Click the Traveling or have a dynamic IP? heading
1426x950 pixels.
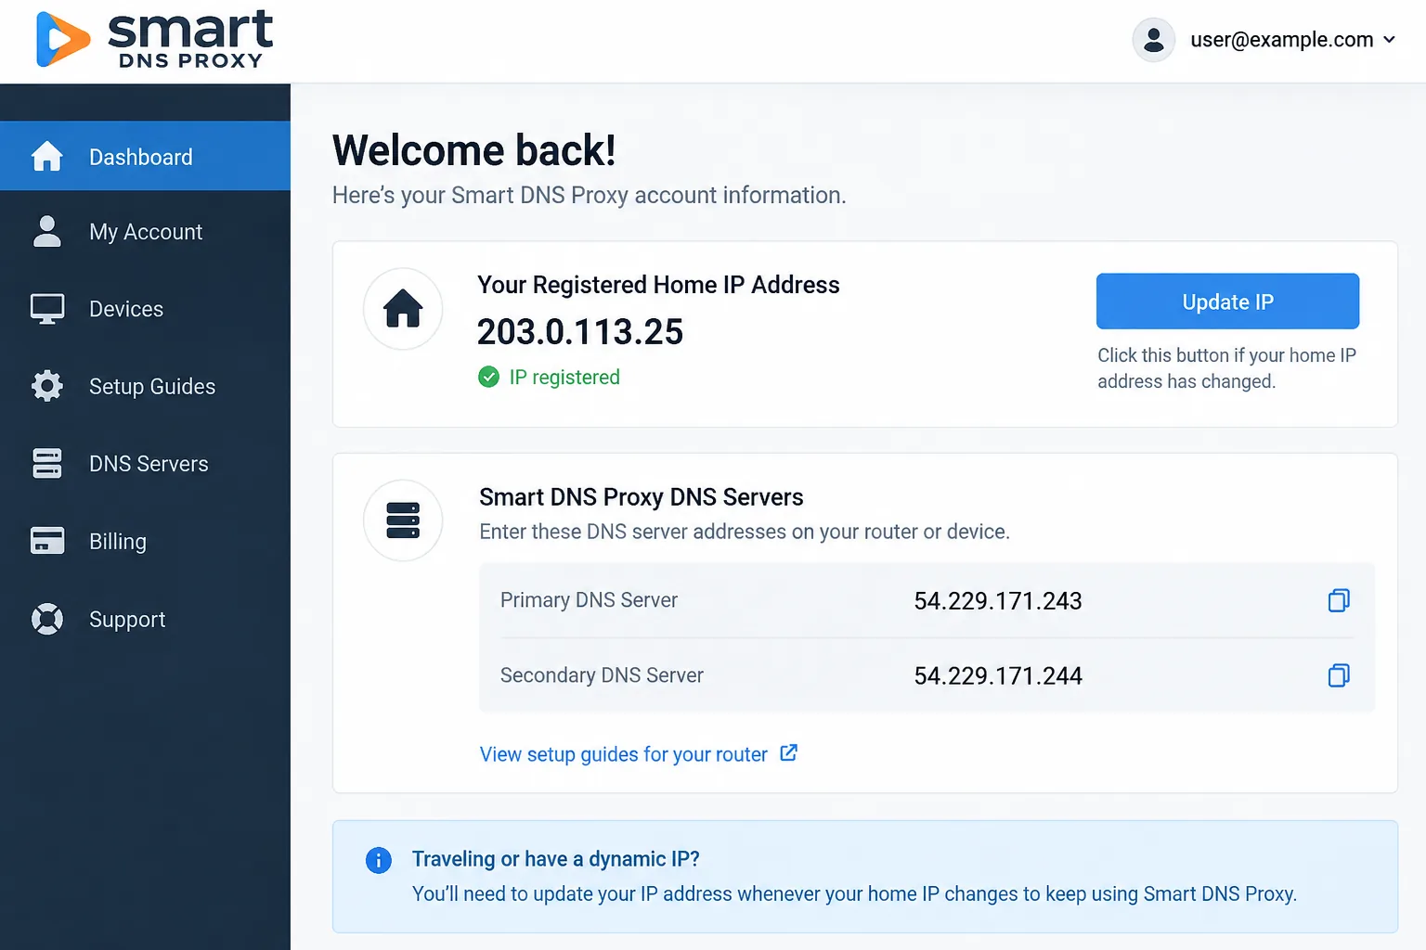pyautogui.click(x=555, y=859)
